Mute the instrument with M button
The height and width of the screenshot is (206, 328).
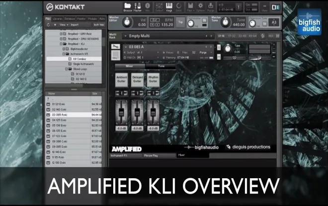click(219, 57)
